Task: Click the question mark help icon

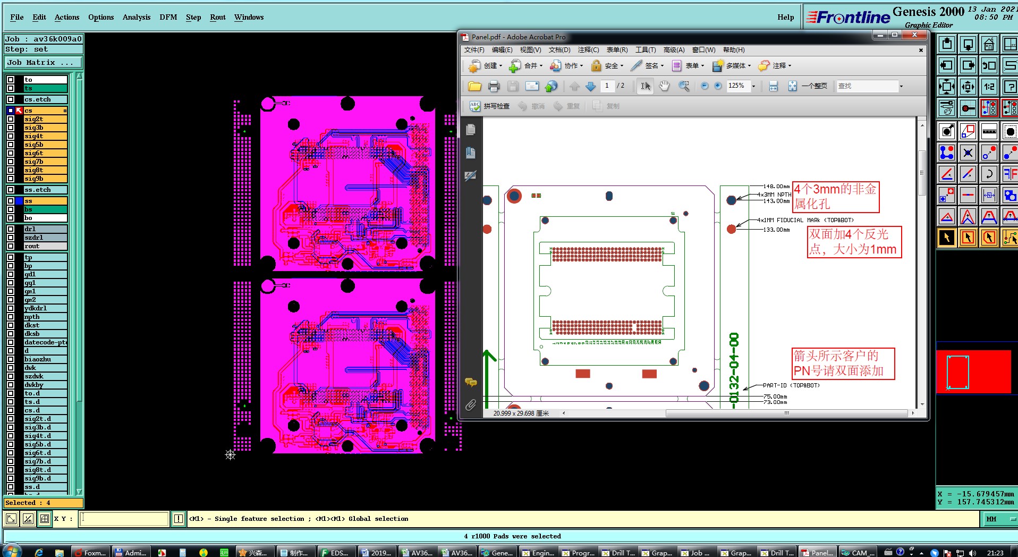Action: (x=1009, y=87)
